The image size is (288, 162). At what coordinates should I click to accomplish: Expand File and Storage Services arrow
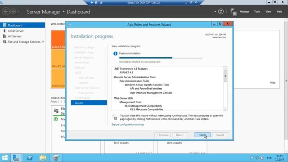(x=43, y=42)
